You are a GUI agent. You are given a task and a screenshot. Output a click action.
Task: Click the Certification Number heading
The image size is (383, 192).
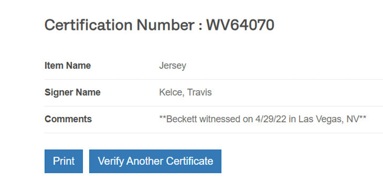pos(159,25)
